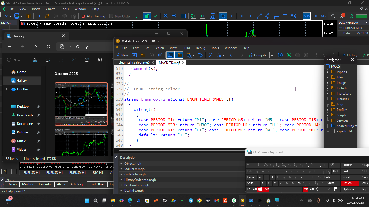
Task: Select the first October 2025 gallery thumbnail
Action: (81, 104)
